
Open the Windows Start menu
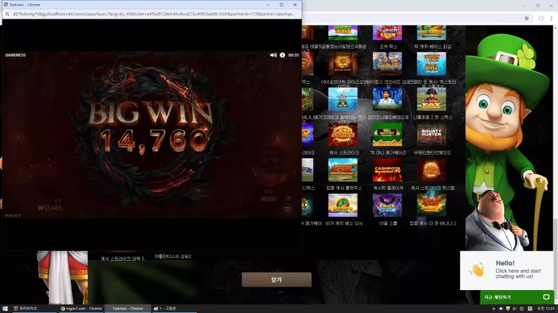[5, 308]
